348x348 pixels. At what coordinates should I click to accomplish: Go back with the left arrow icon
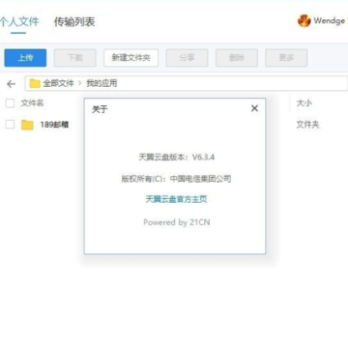12,84
